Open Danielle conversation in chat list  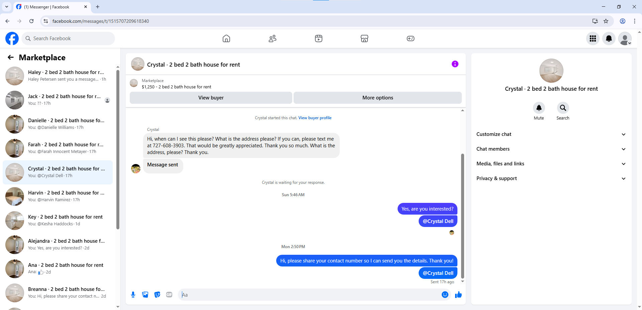point(58,124)
